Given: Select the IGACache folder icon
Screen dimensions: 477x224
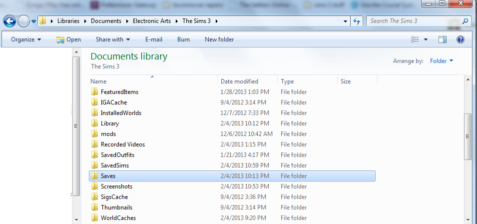Looking at the screenshot, I should [94, 102].
